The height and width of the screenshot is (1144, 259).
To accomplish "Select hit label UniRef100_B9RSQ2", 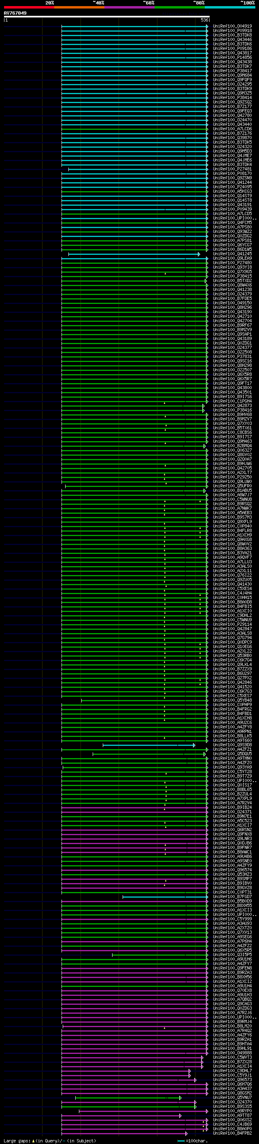I will (x=232, y=504).
